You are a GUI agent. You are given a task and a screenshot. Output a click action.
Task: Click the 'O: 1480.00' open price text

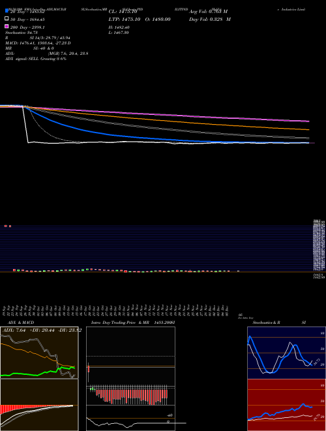tap(158, 20)
